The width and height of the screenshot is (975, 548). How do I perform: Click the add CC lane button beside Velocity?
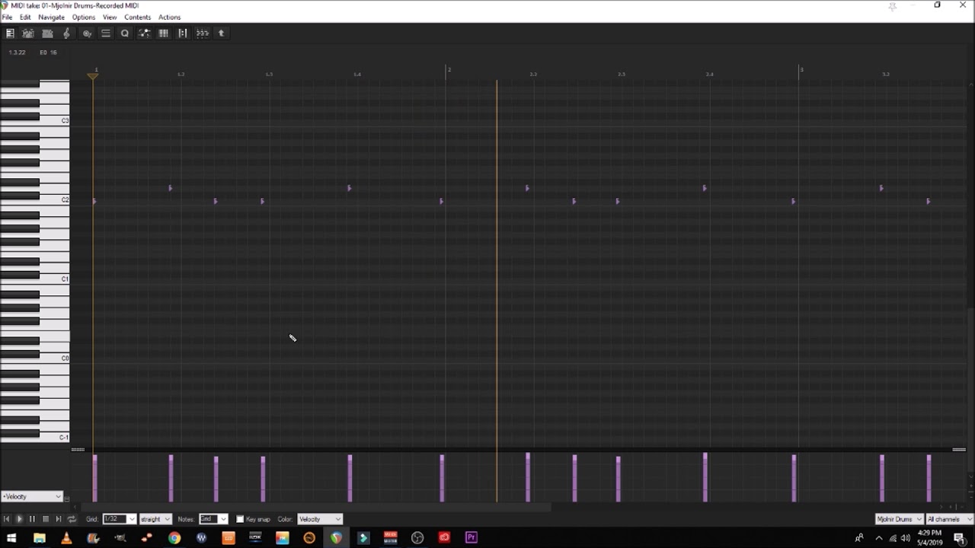(67, 499)
